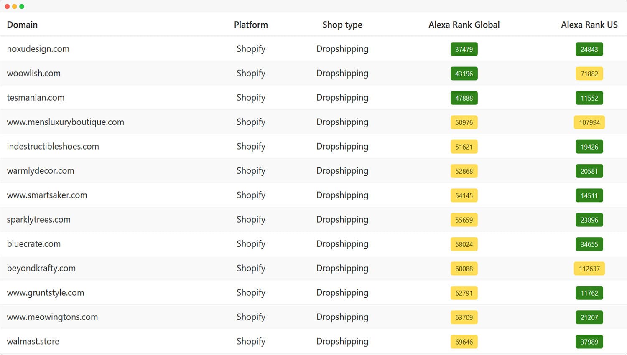Click Shopify in the noxudesign.com row
The width and height of the screenshot is (627, 355).
(x=251, y=49)
